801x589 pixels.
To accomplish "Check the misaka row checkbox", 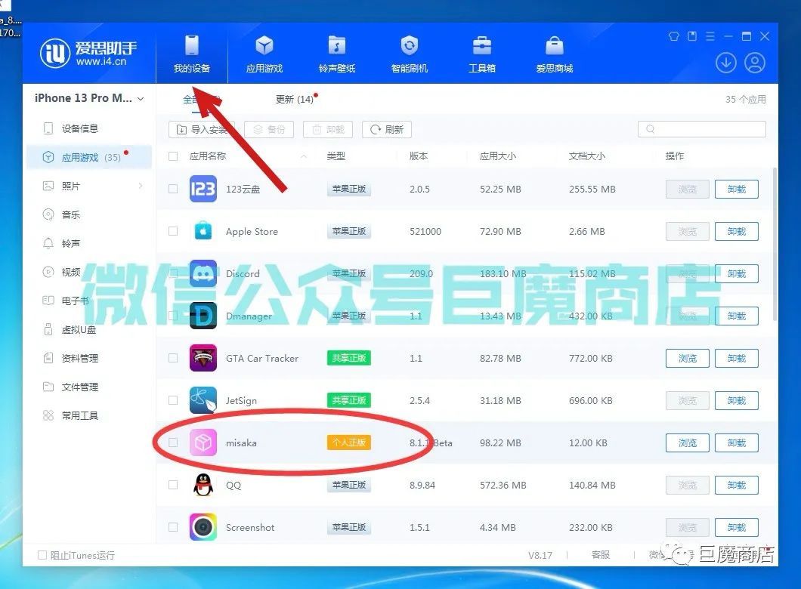I will point(173,443).
